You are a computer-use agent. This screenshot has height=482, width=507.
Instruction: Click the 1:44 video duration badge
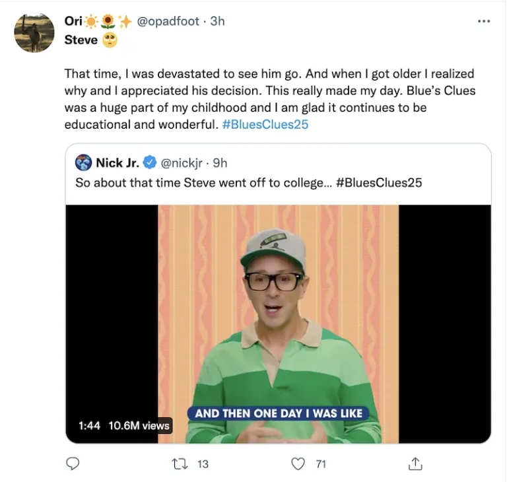pos(89,426)
